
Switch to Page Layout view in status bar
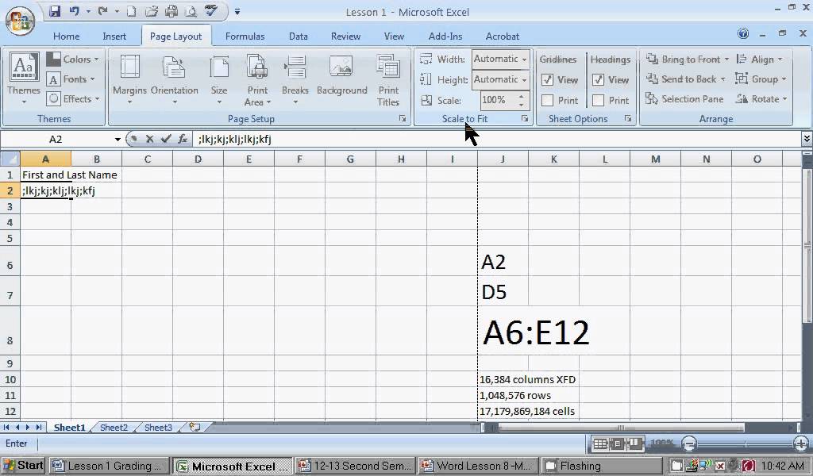pyautogui.click(x=618, y=443)
